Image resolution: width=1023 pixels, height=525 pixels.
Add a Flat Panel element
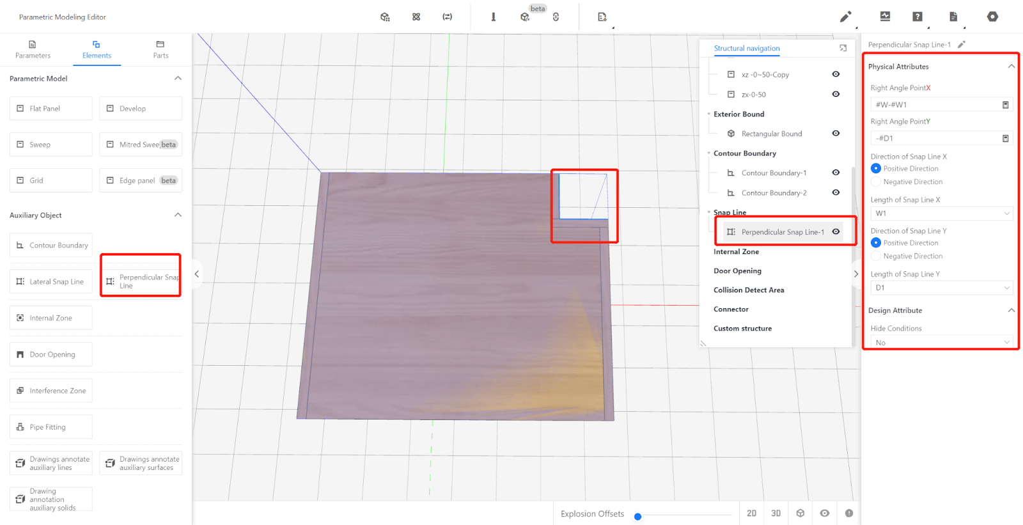(51, 109)
